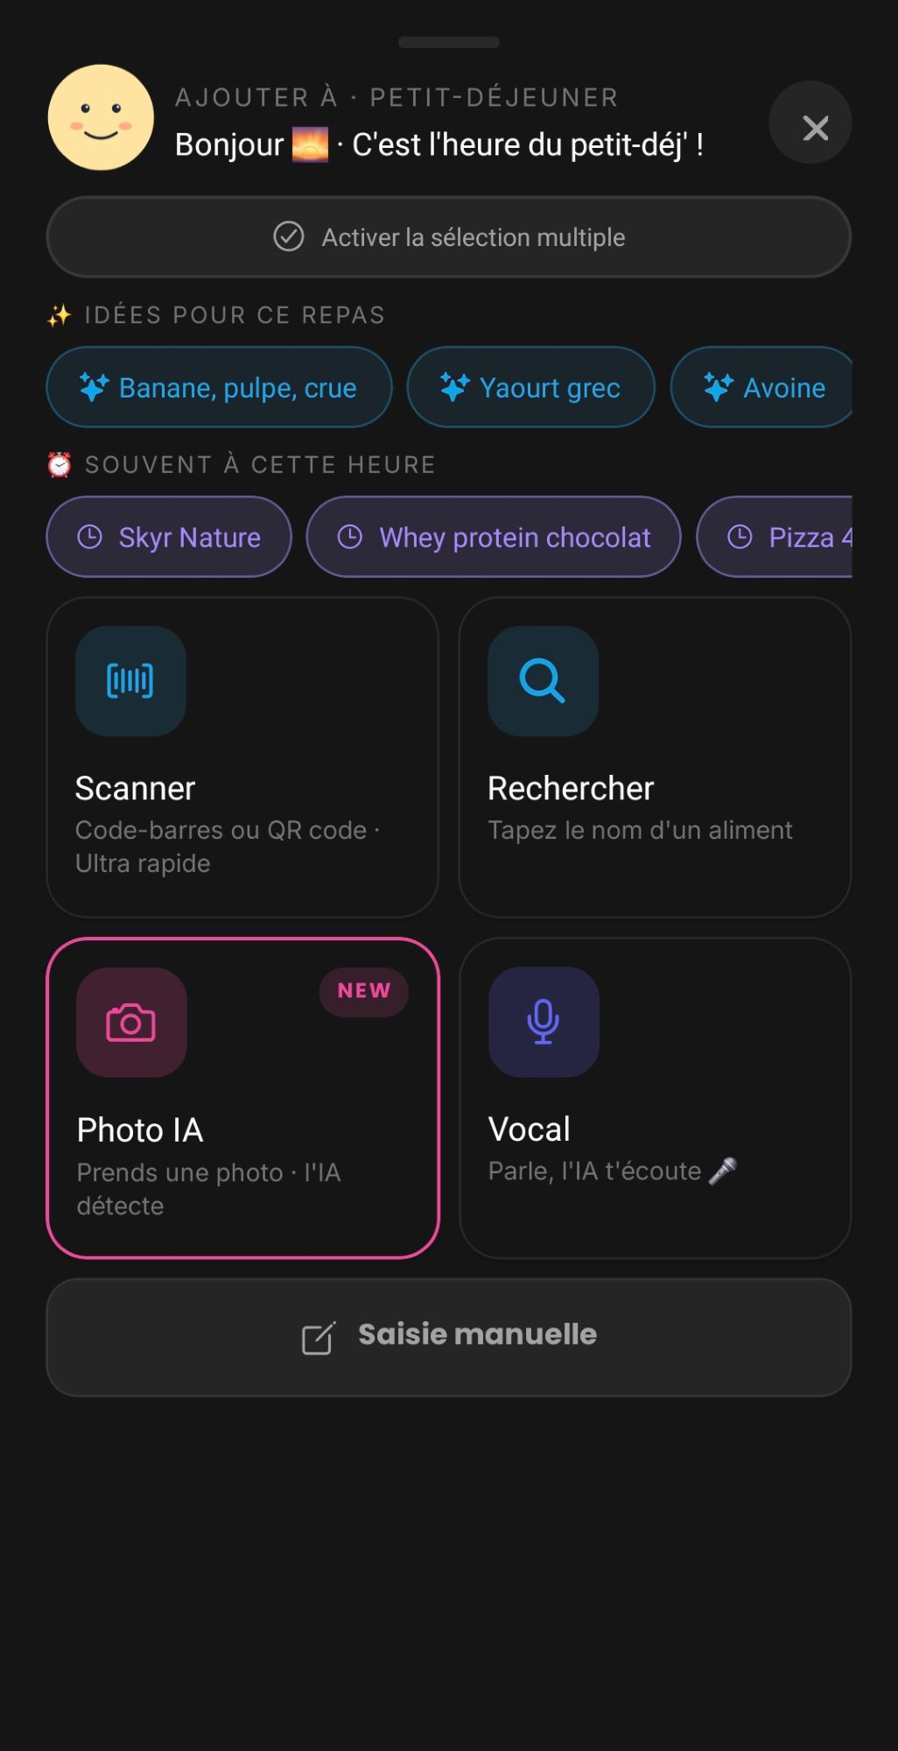Tap the pink camera Photo IA icon
This screenshot has height=1751, width=898.
tap(131, 1023)
